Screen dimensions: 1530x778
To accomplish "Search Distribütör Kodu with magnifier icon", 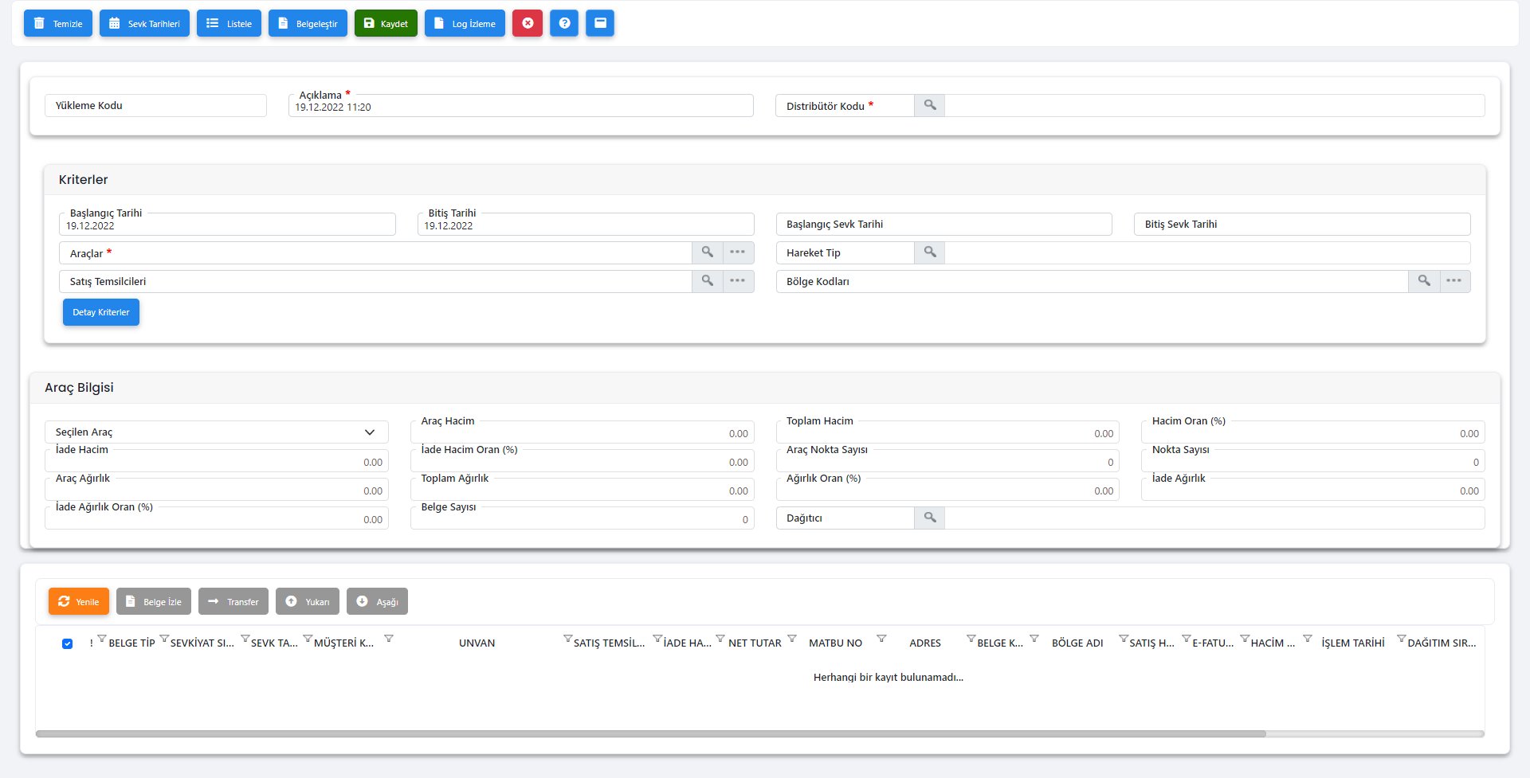I will pyautogui.click(x=929, y=105).
